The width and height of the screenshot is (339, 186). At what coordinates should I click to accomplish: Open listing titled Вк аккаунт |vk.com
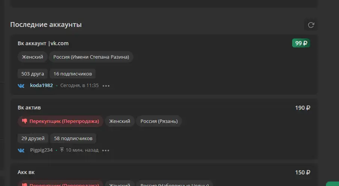(43, 43)
